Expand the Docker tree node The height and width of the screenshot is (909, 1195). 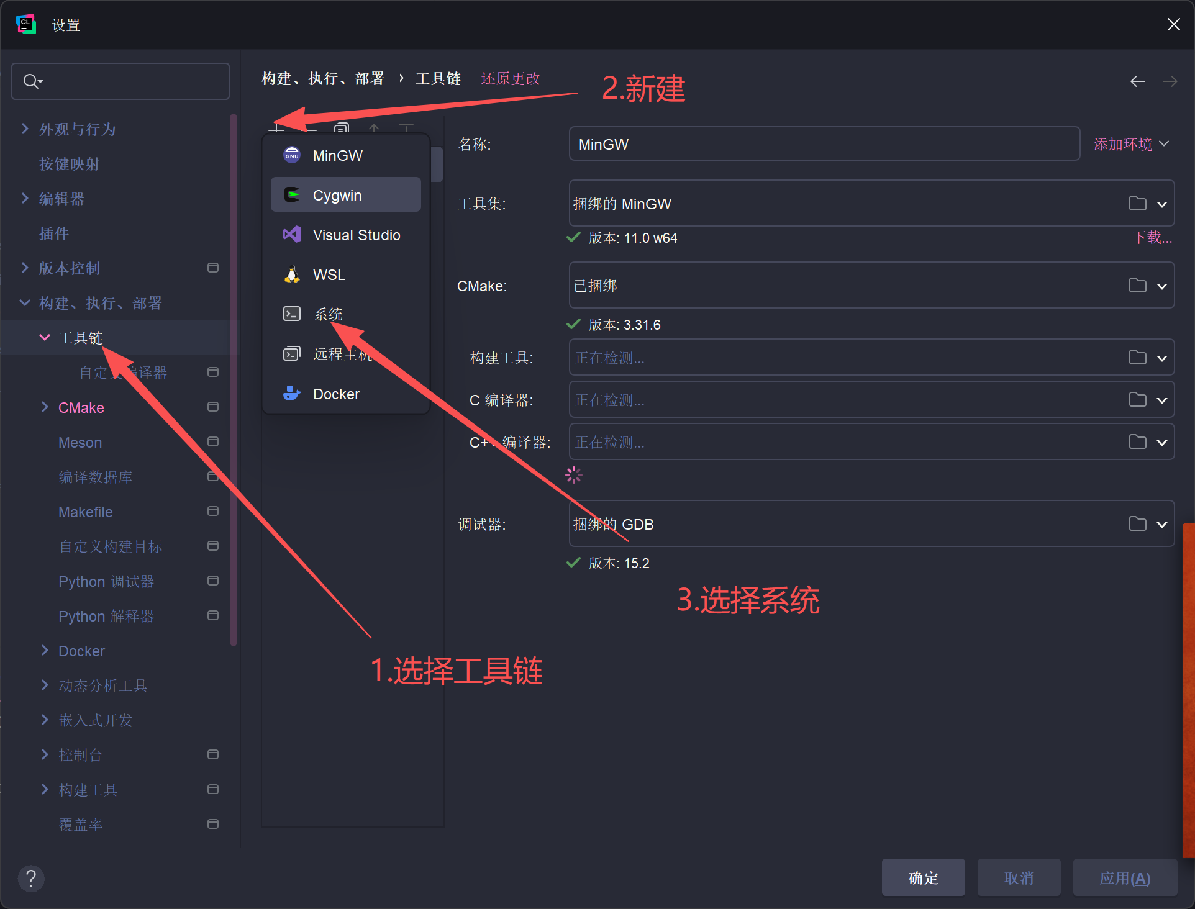[x=45, y=650]
